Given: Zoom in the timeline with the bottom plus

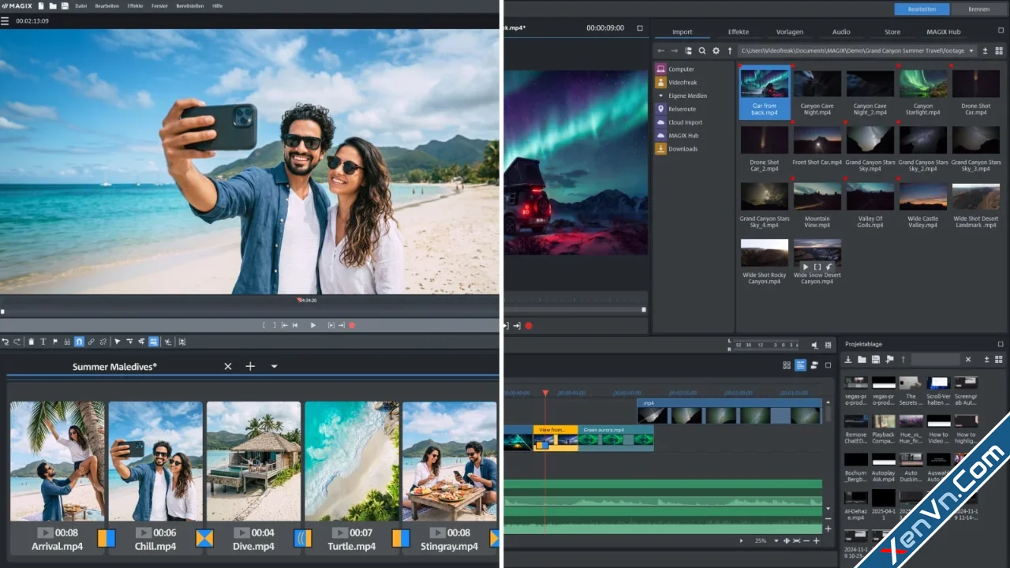Looking at the screenshot, I should pos(816,541).
